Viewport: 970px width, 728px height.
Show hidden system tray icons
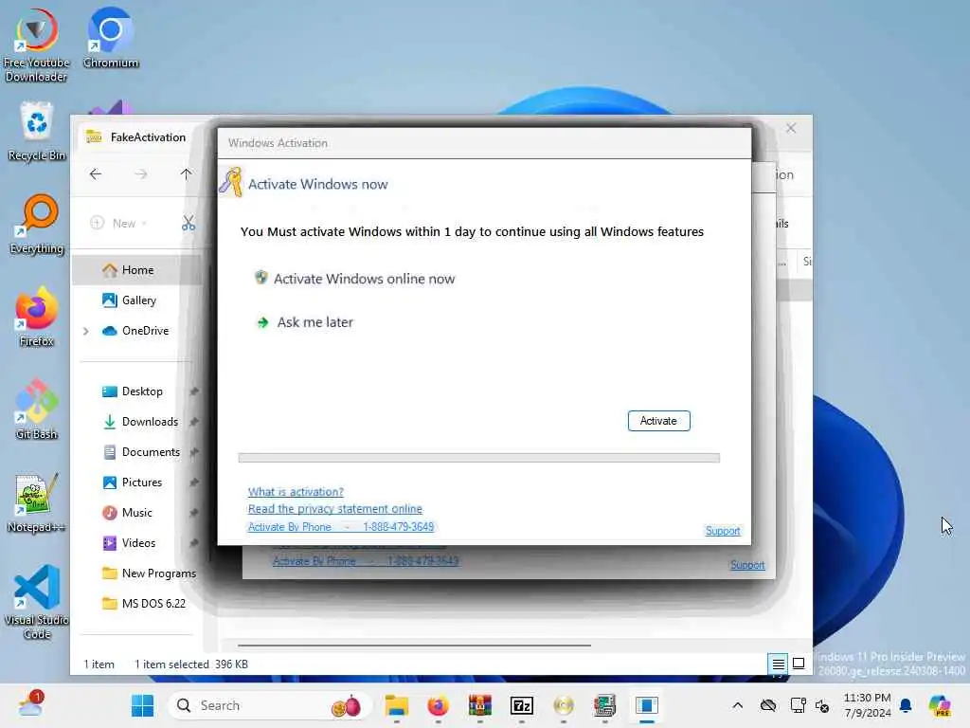coord(737,705)
